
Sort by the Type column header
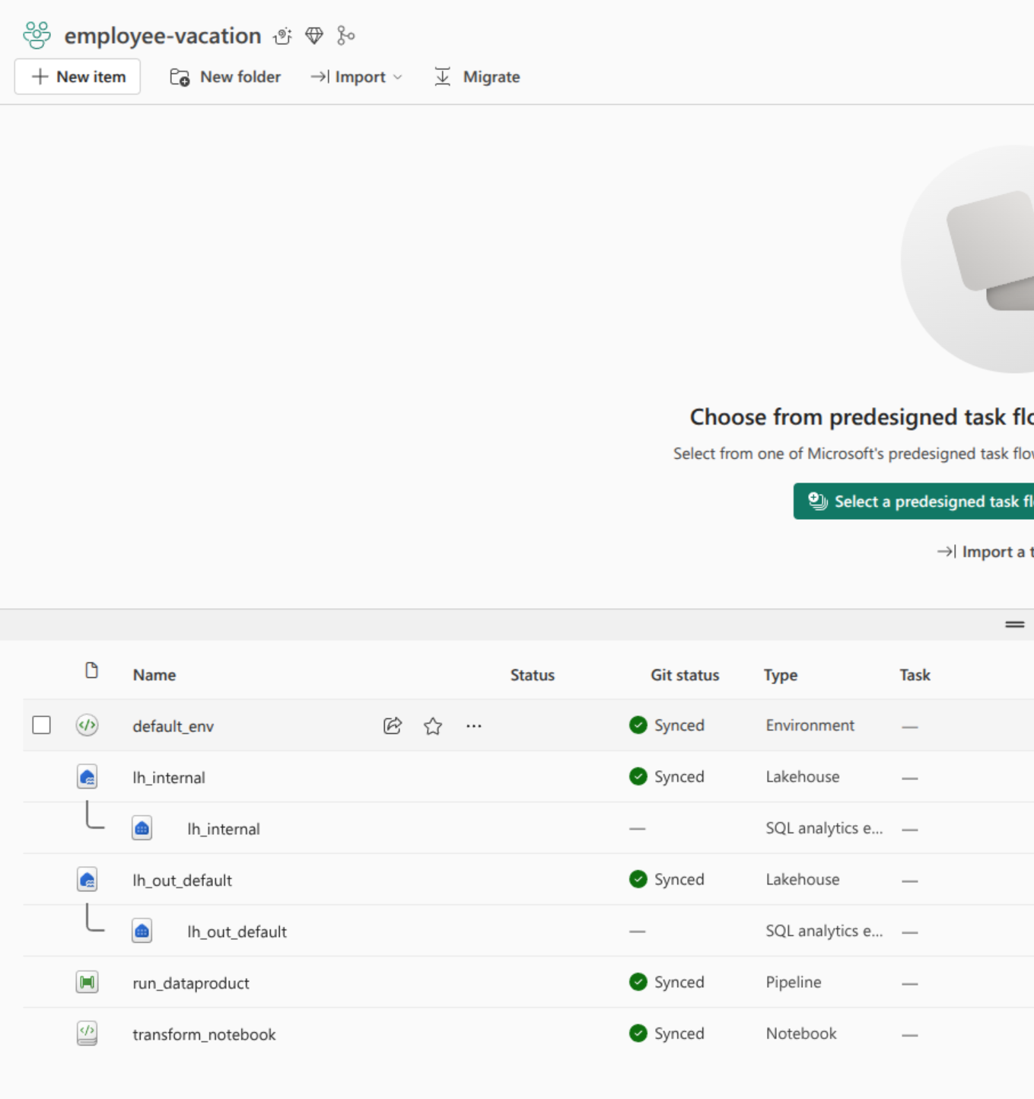[781, 675]
